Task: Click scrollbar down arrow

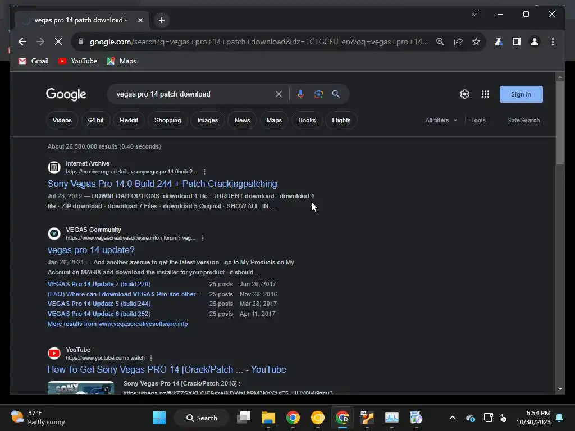Action: (560, 389)
